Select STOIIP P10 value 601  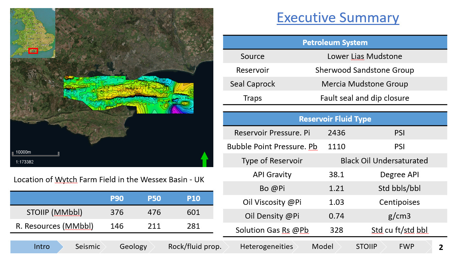[x=193, y=212]
